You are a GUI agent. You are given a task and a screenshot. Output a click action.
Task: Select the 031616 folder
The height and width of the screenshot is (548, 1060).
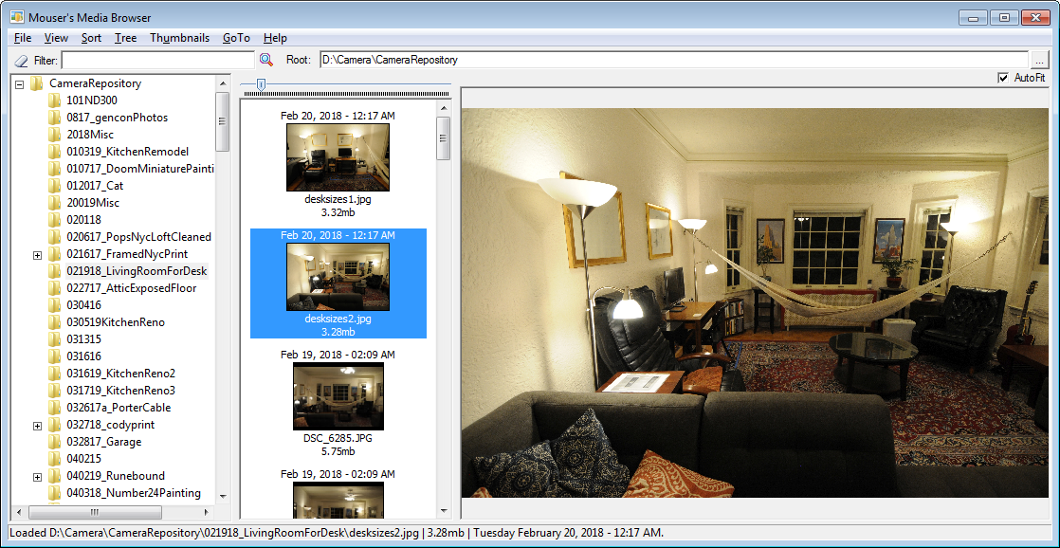click(84, 356)
